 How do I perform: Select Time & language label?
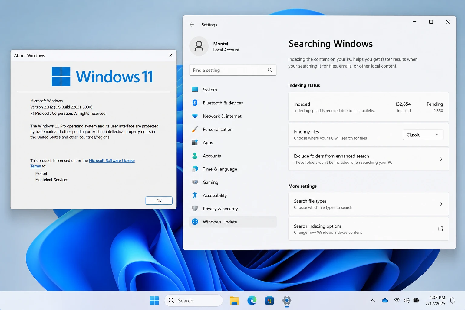[220, 169]
